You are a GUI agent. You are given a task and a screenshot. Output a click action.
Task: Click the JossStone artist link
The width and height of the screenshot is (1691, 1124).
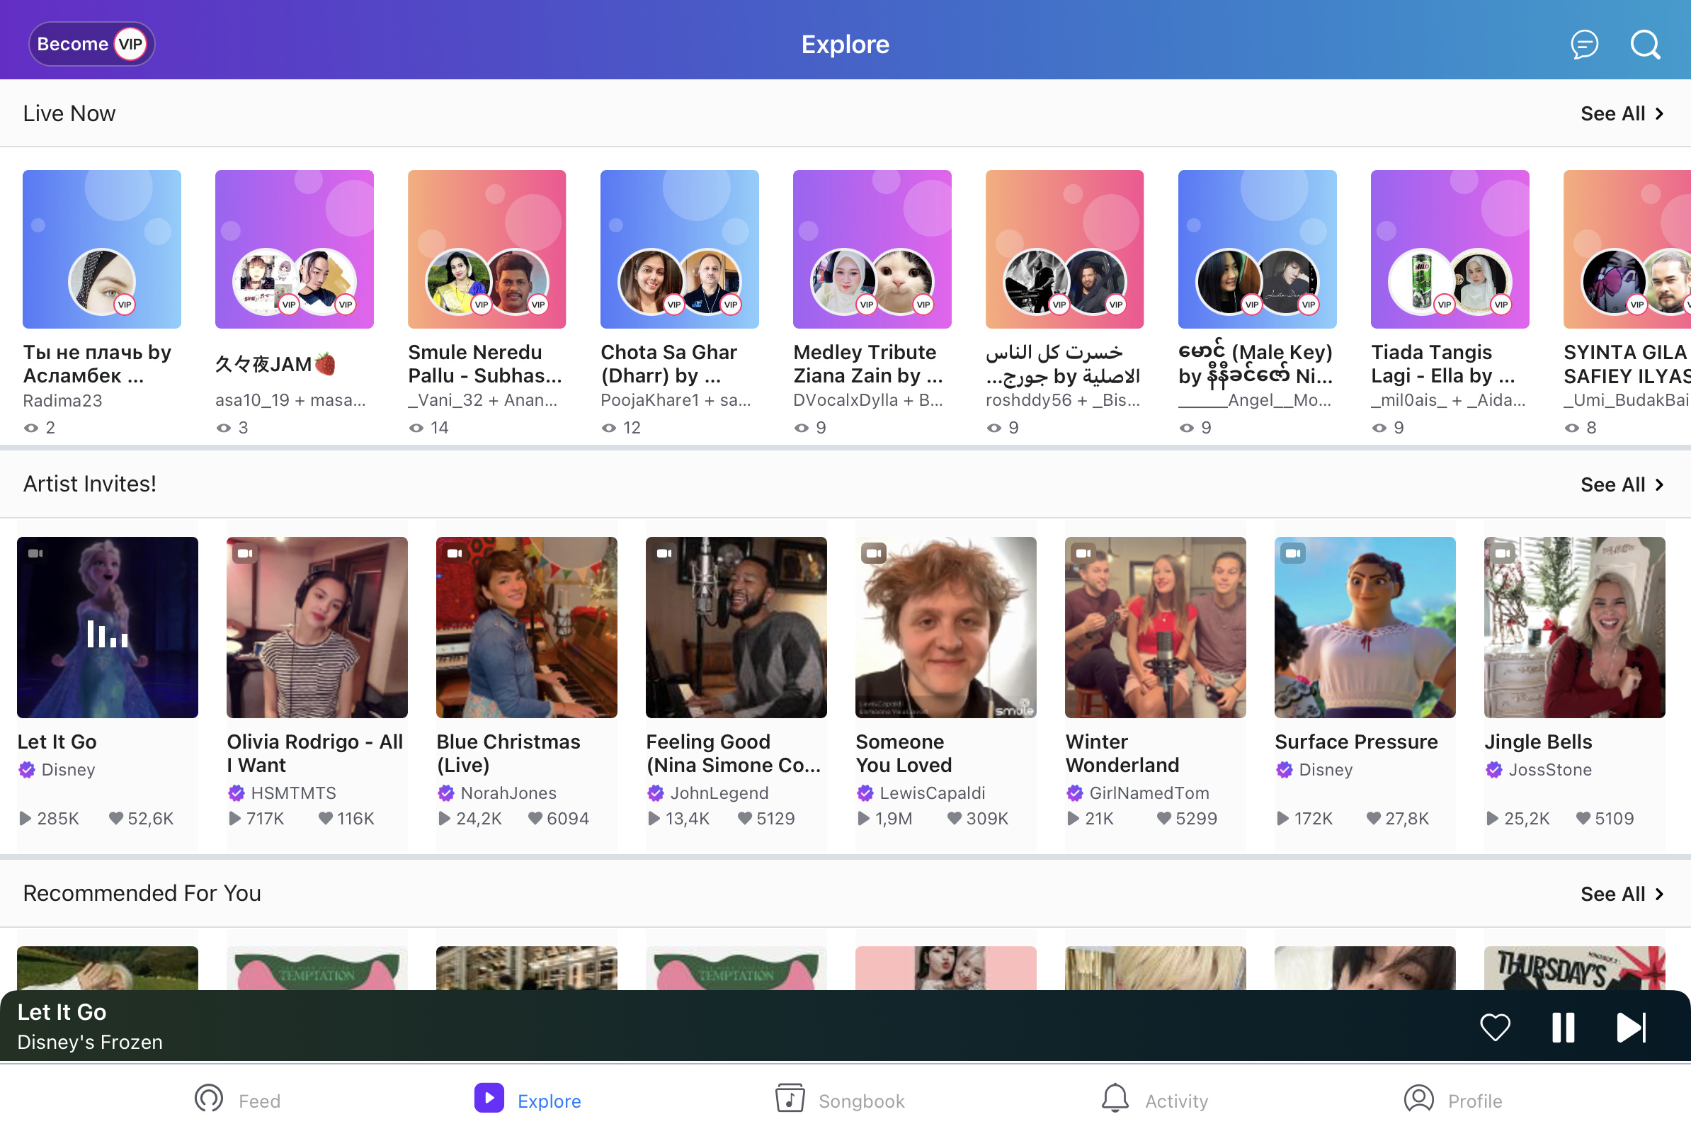click(1550, 770)
